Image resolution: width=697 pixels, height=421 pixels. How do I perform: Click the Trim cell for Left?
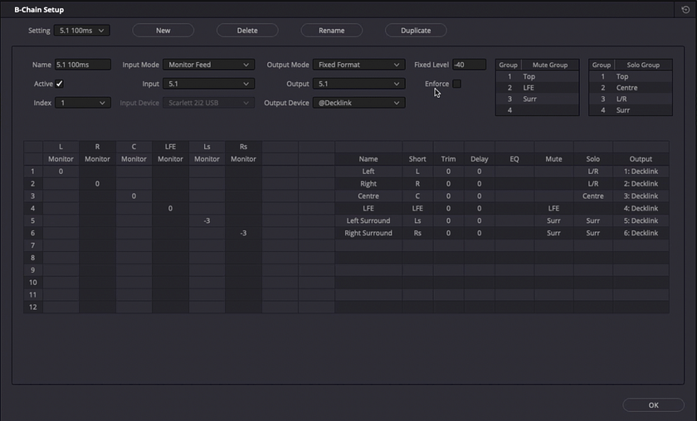448,171
